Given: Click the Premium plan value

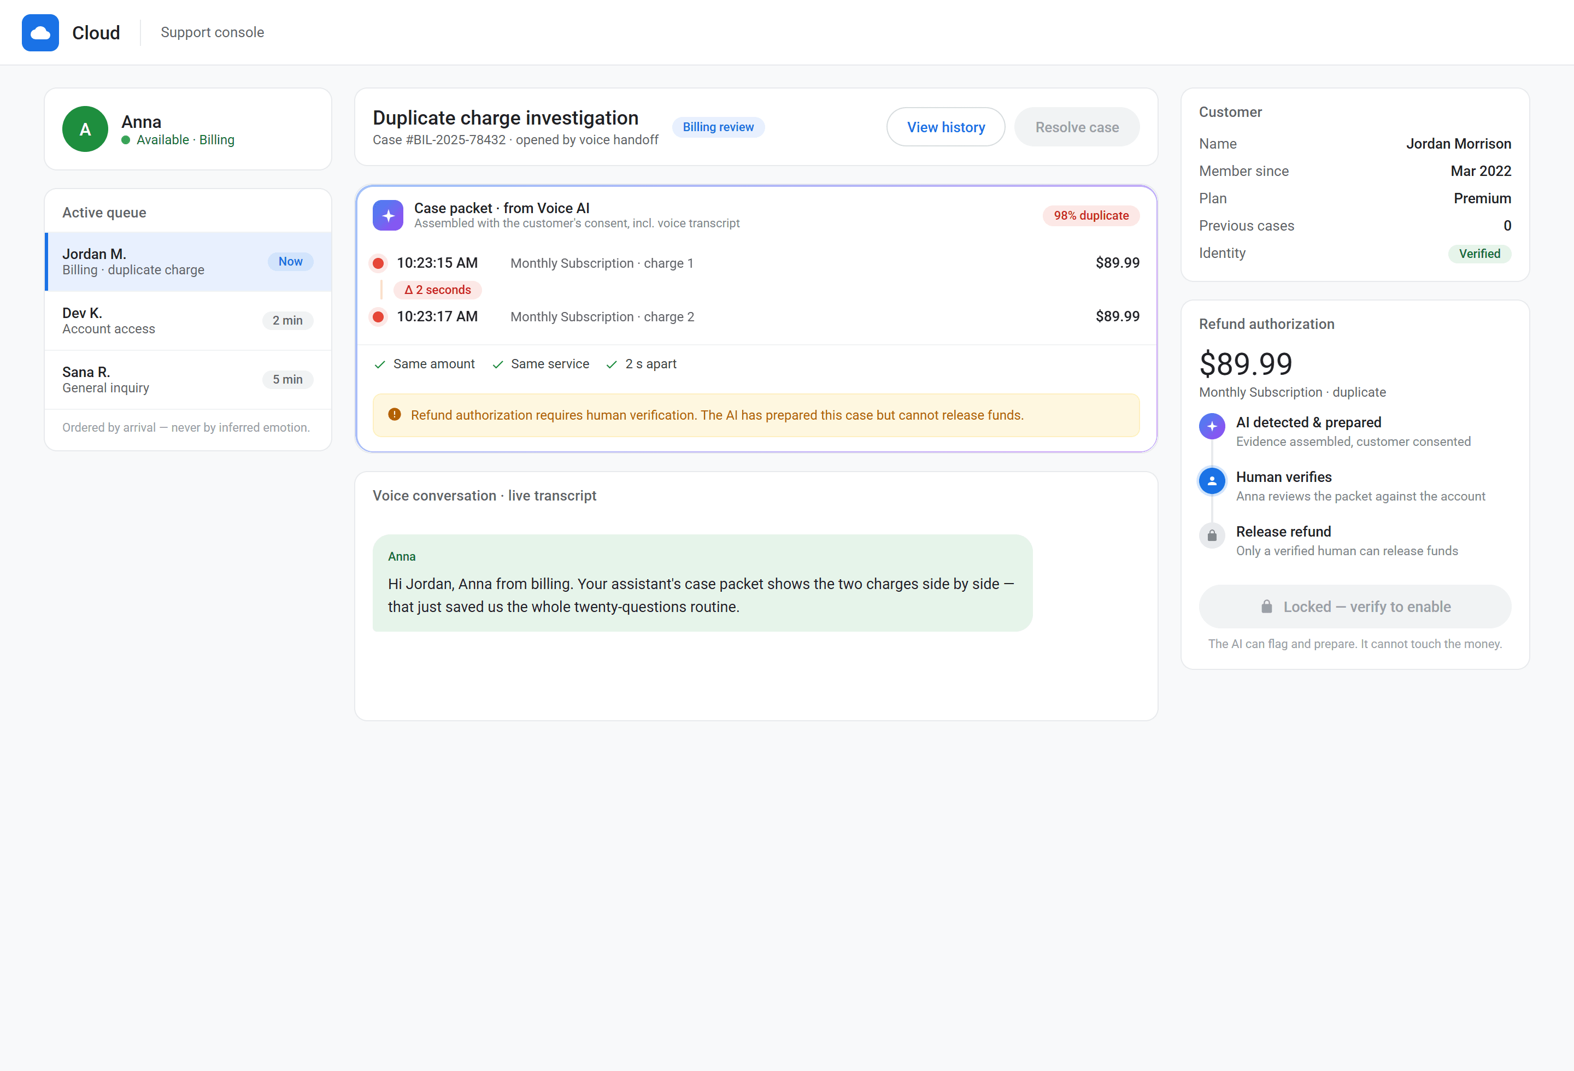Looking at the screenshot, I should click(1482, 198).
